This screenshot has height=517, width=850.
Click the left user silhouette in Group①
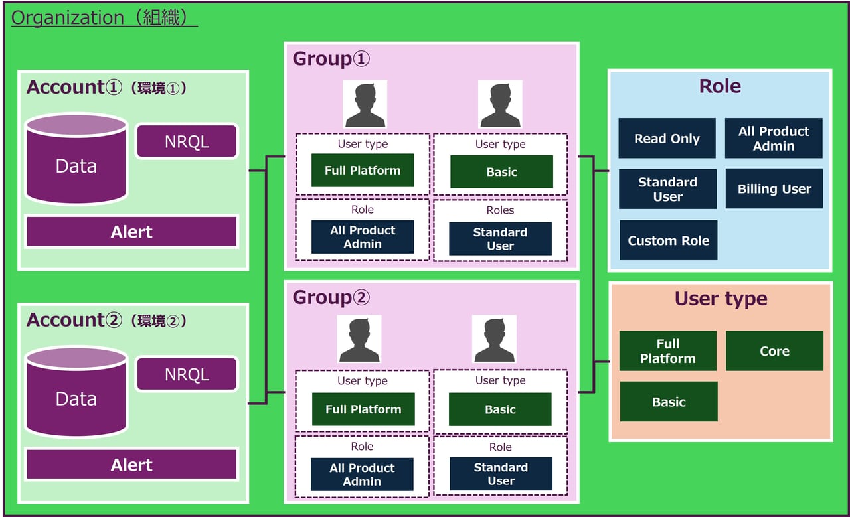(x=365, y=104)
